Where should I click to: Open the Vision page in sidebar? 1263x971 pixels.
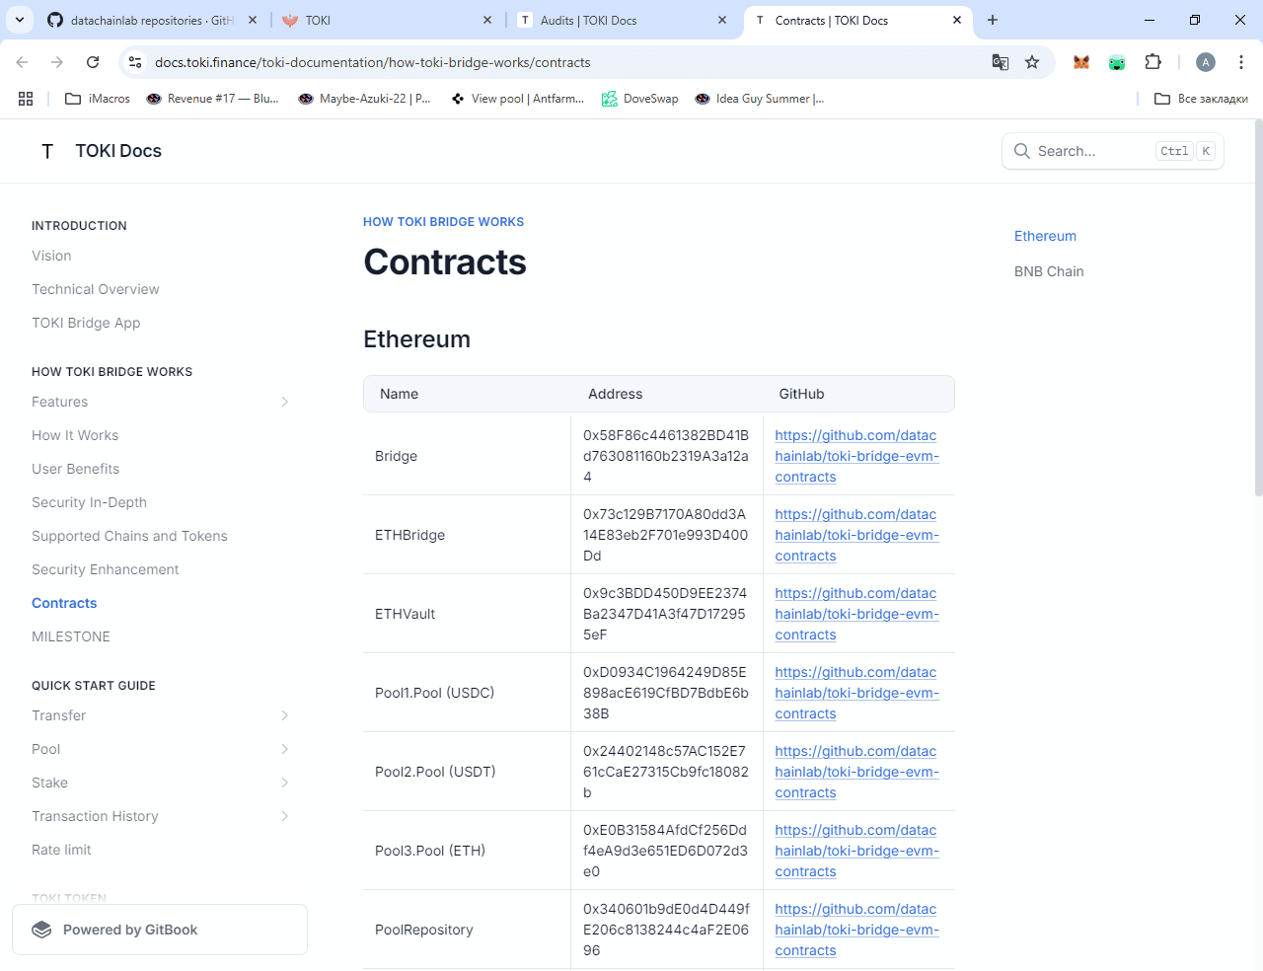coord(51,256)
